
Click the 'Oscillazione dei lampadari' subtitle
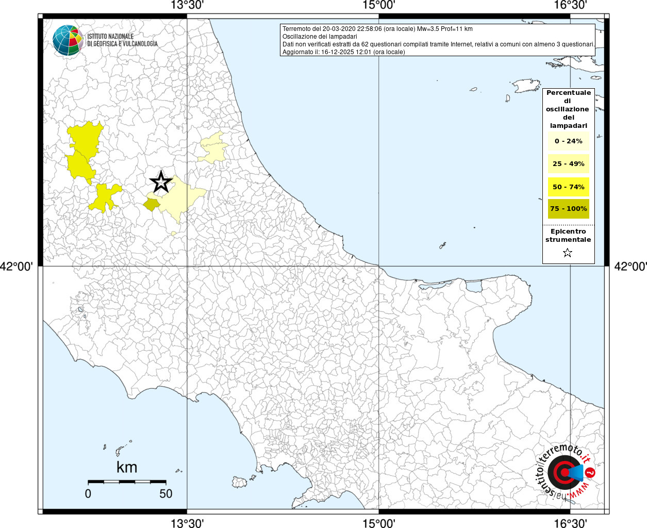[x=320, y=37]
